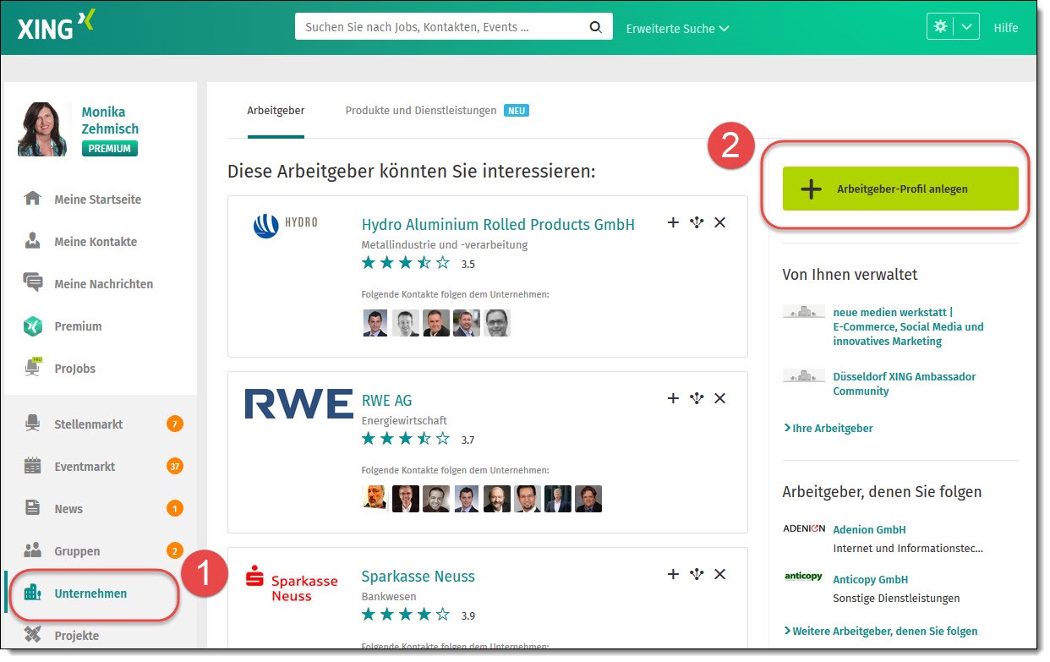Click the search magnifier icon
The image size is (1050, 662).
click(596, 27)
